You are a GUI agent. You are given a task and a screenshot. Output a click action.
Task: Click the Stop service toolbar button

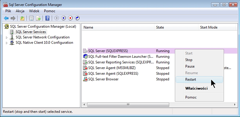pyautogui.click(x=70, y=18)
